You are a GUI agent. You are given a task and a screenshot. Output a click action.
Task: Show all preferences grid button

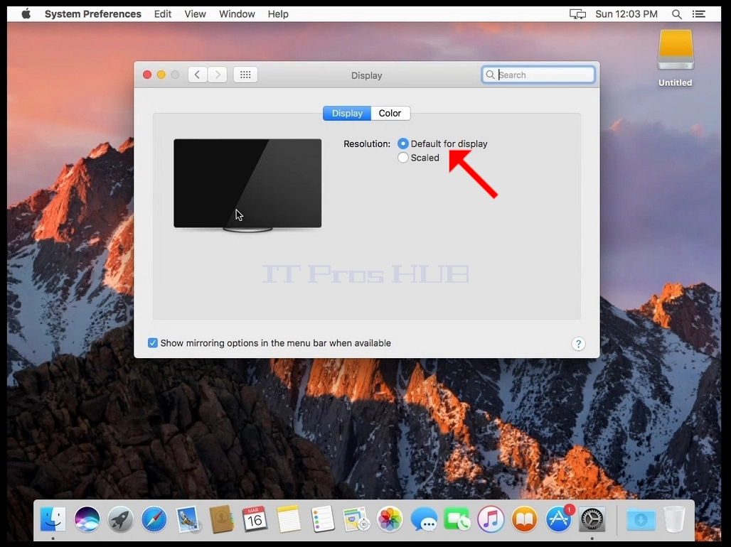pos(245,75)
